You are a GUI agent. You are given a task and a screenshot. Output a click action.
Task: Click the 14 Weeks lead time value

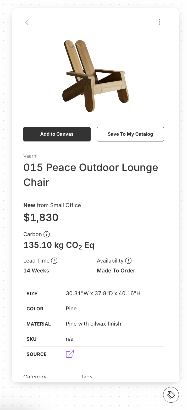click(36, 271)
